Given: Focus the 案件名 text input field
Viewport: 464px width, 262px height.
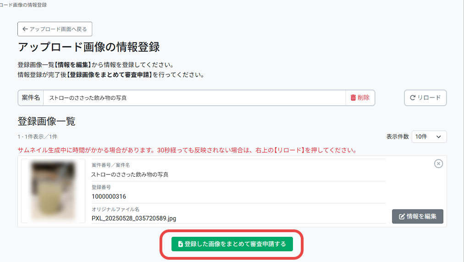Looking at the screenshot, I should pyautogui.click(x=195, y=98).
